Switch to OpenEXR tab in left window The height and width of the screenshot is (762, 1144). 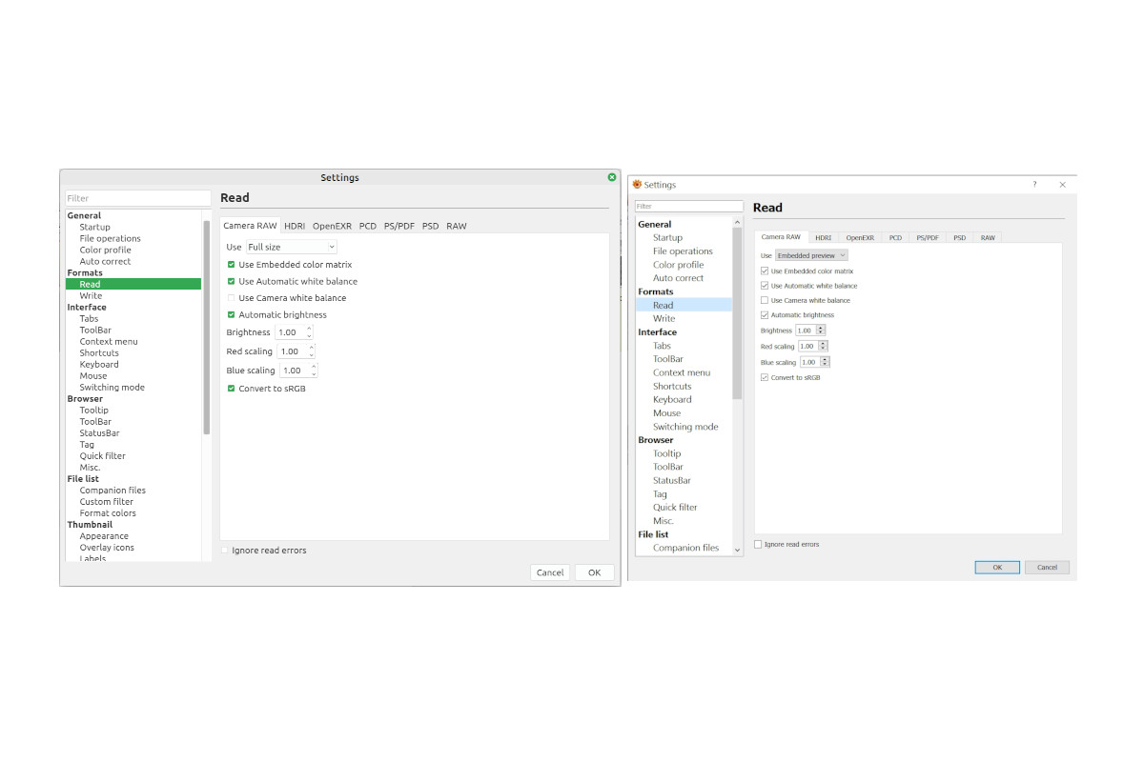332,227
